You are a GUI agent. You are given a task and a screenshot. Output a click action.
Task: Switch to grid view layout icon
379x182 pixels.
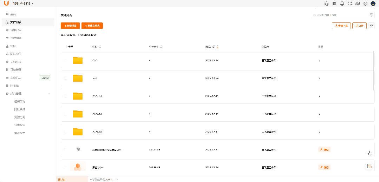[372, 26]
